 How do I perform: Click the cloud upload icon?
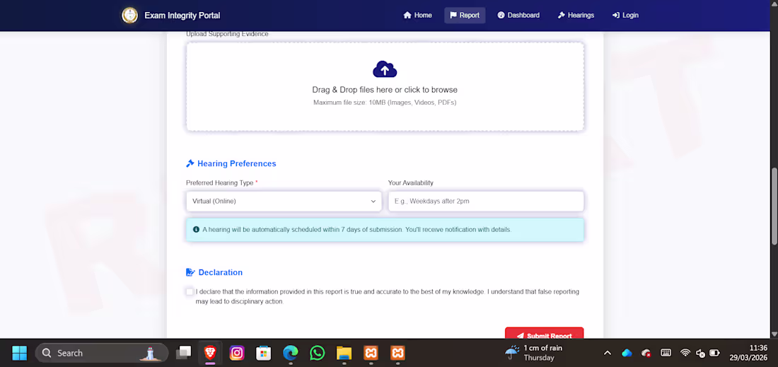click(385, 69)
